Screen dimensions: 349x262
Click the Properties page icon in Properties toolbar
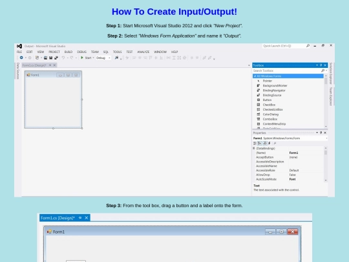pos(265,143)
